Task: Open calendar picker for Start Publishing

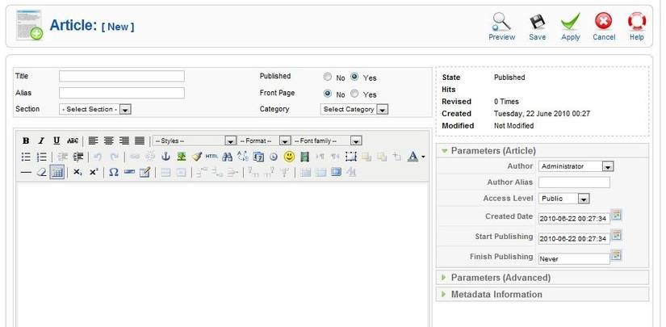Action: 616,235
